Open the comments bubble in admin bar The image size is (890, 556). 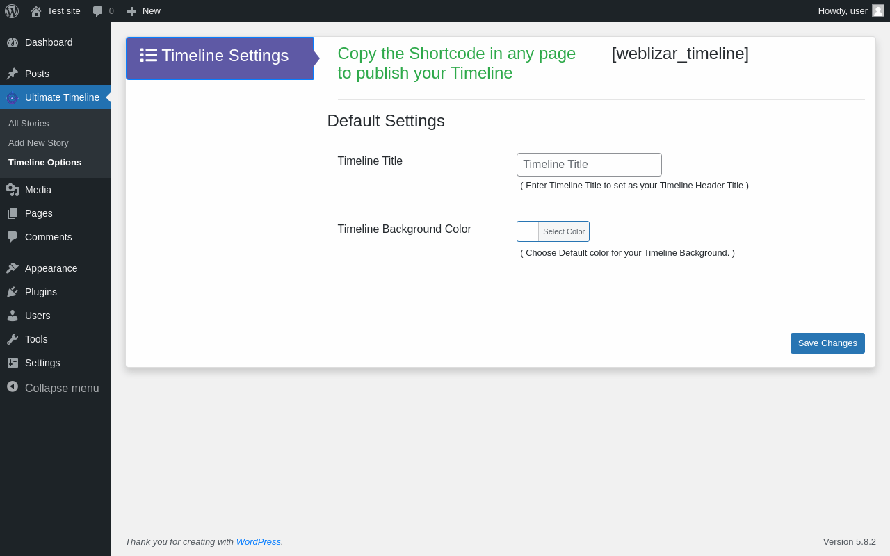tap(98, 11)
